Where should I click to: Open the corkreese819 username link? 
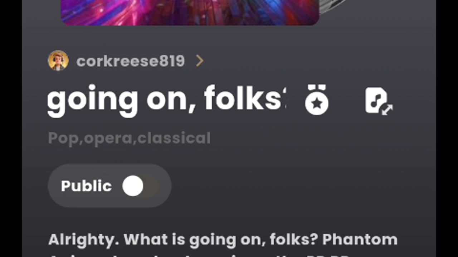click(x=130, y=61)
